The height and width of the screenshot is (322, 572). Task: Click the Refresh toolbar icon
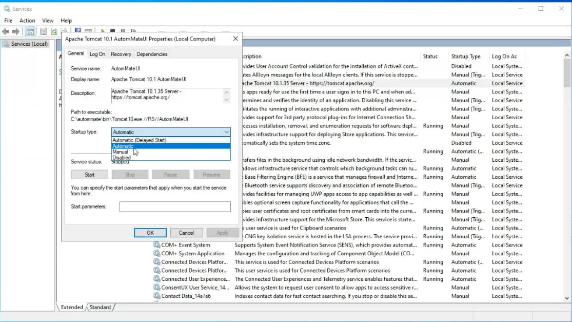pos(54,32)
